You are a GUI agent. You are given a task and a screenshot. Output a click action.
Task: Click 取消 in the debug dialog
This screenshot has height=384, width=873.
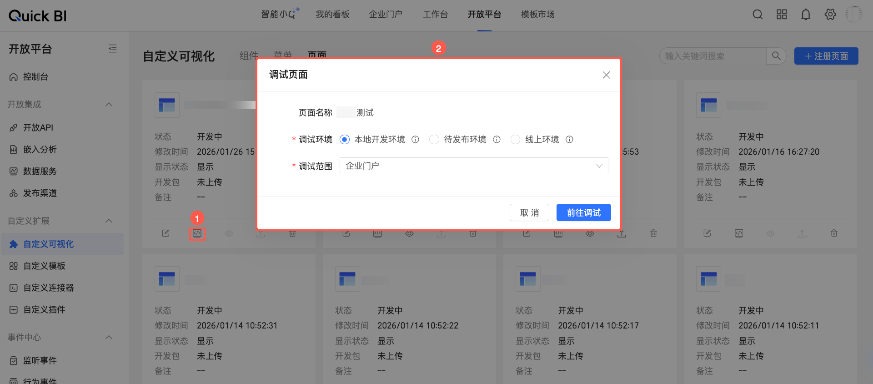529,212
